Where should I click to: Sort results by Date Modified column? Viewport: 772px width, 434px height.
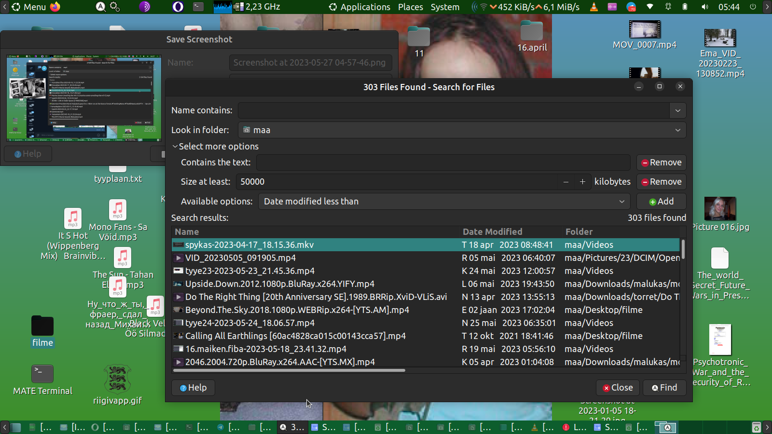click(x=492, y=232)
